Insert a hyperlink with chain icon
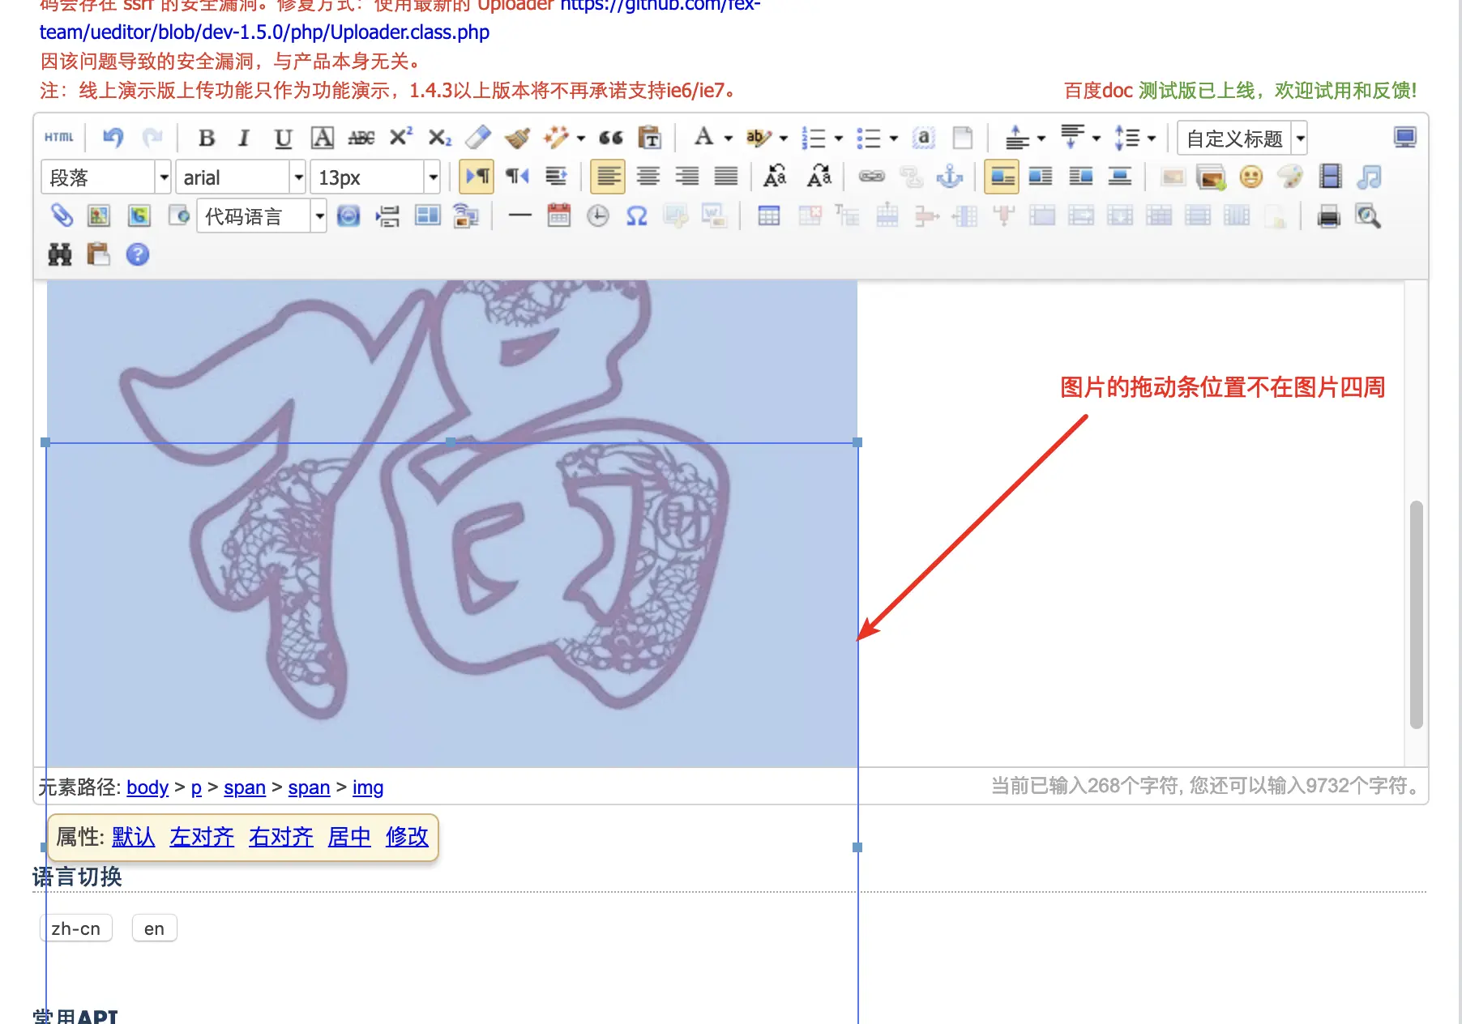This screenshot has height=1024, width=1462. coord(871,177)
